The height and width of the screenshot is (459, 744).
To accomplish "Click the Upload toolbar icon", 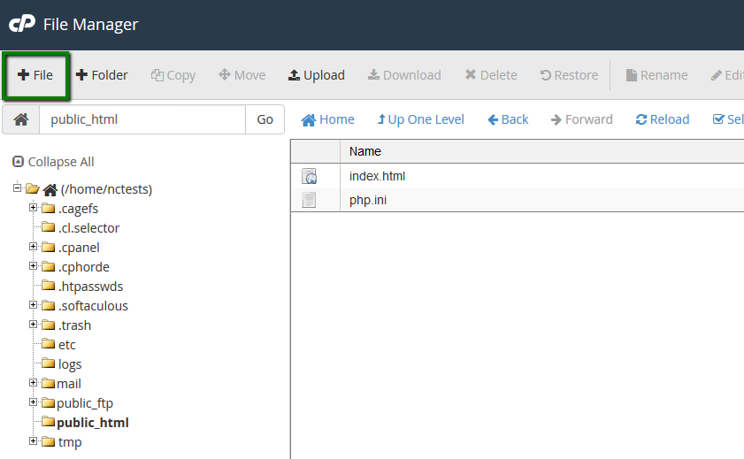I will 317,75.
